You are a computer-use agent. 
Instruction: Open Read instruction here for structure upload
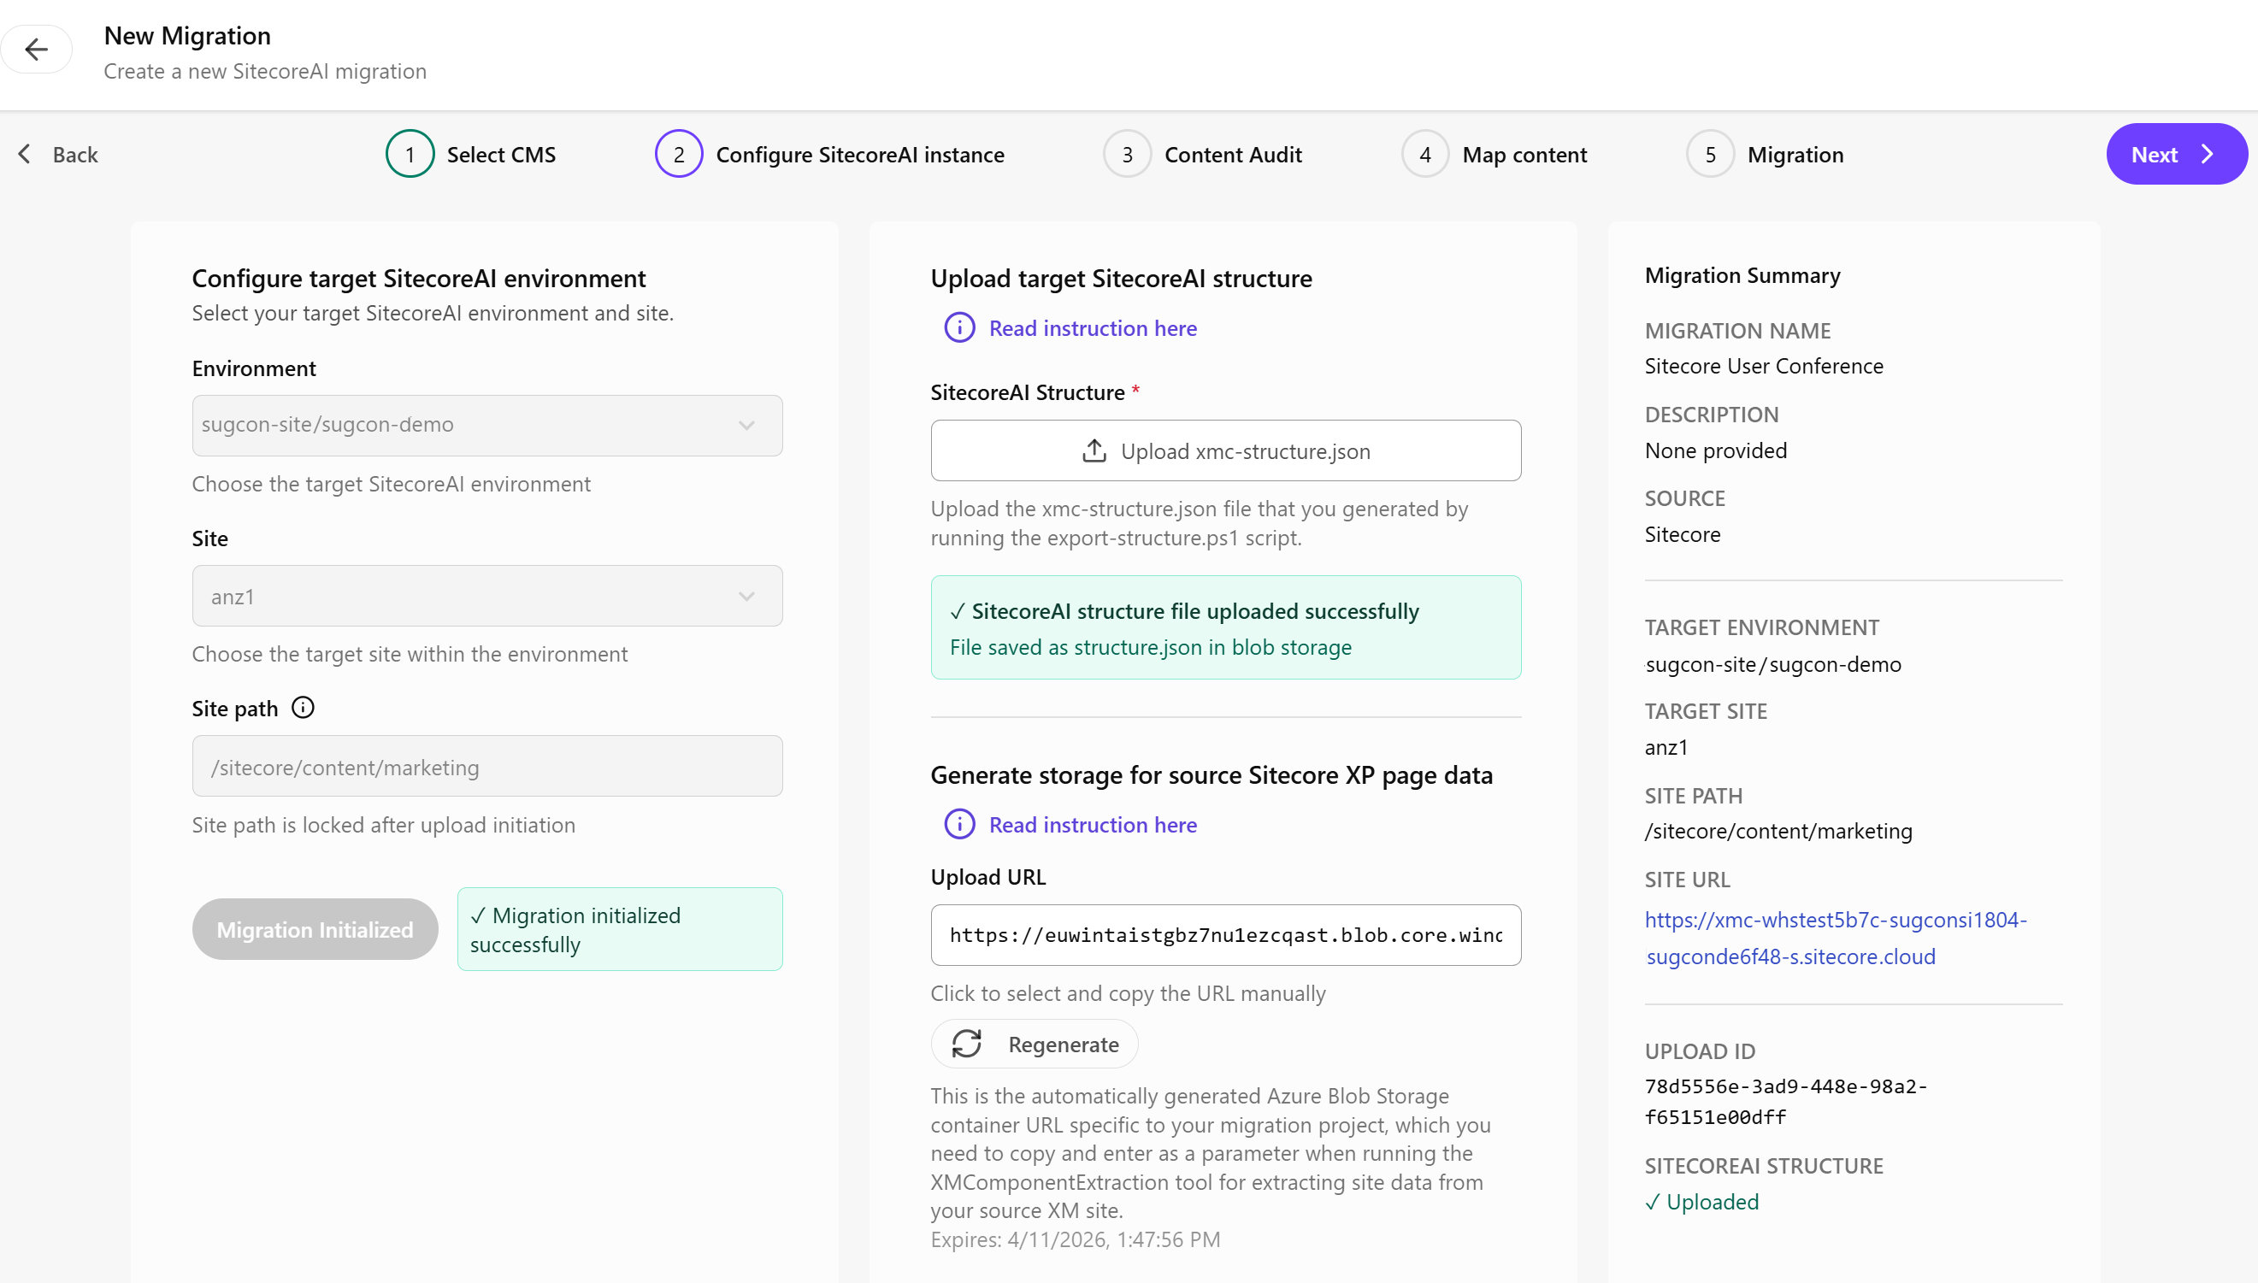1092,327
